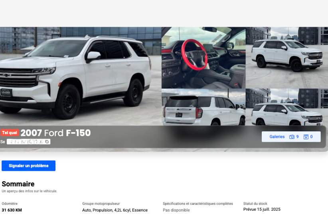Open the lower-right exterior SUV photo

tap(287, 107)
